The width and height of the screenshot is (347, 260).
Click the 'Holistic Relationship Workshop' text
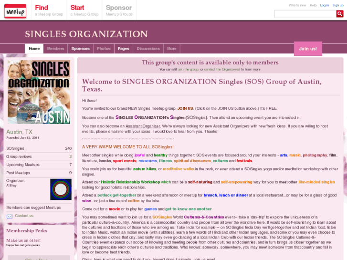pyautogui.click(x=130, y=182)
